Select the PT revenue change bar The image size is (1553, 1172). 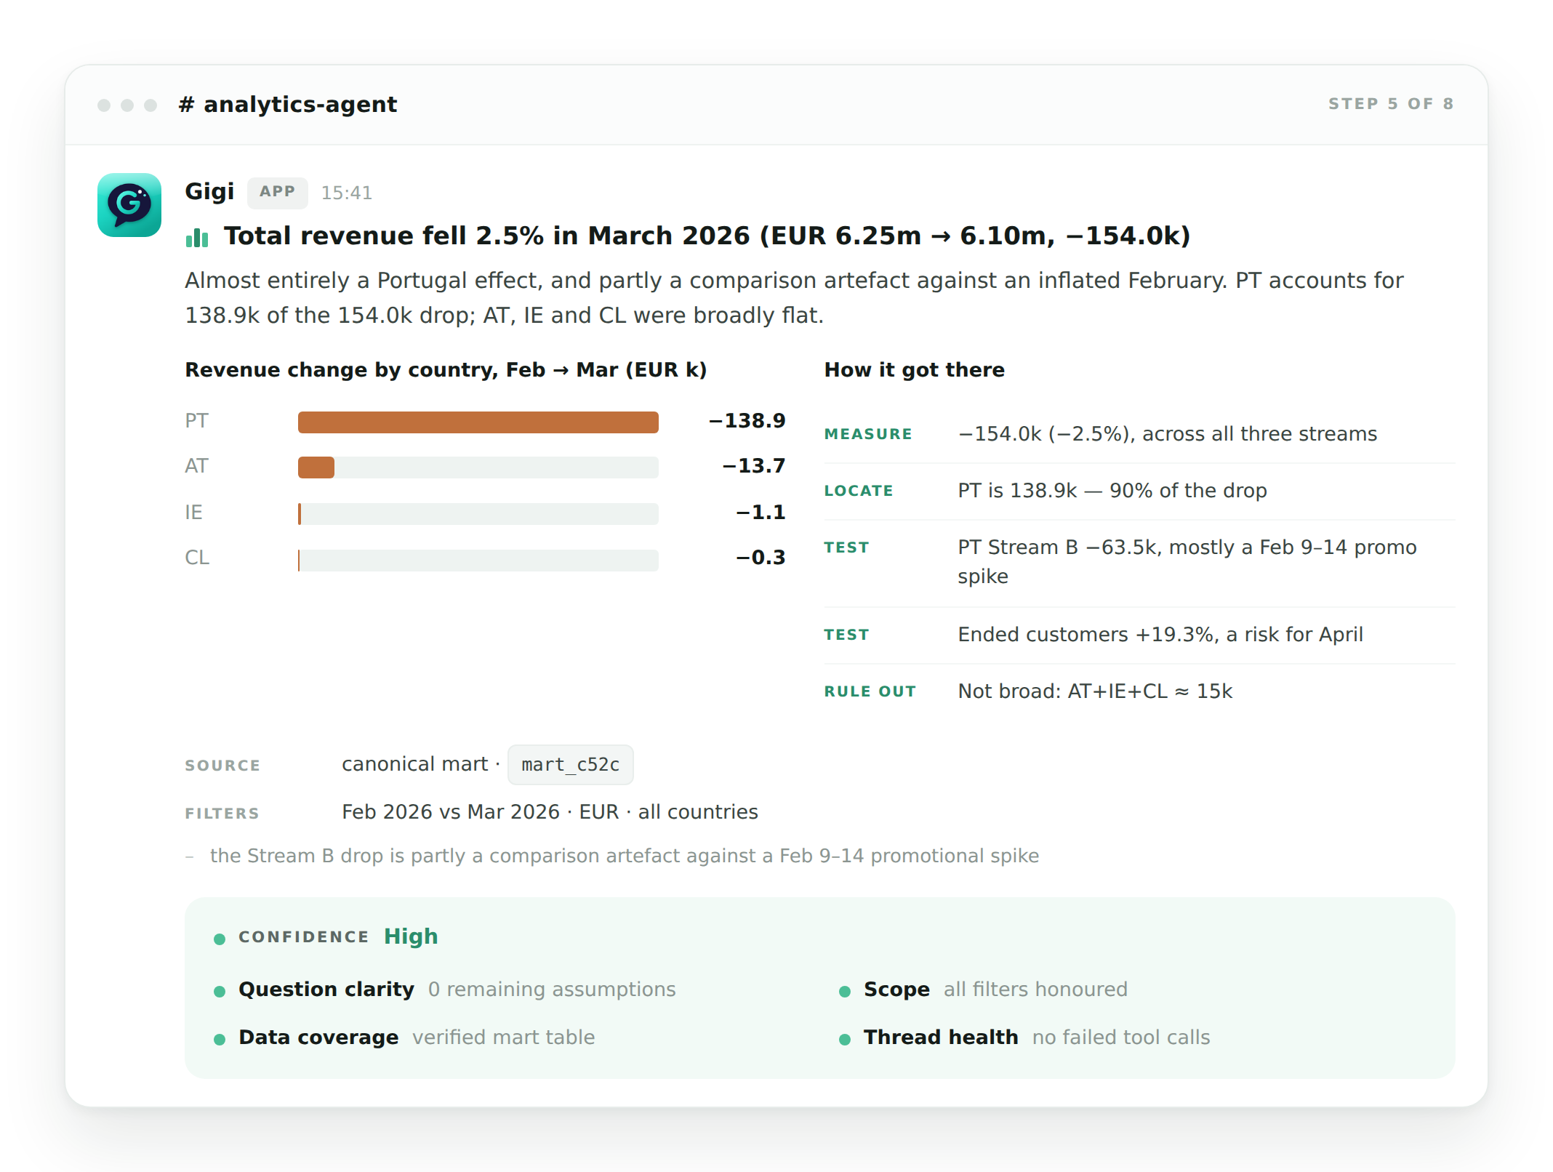pos(478,422)
